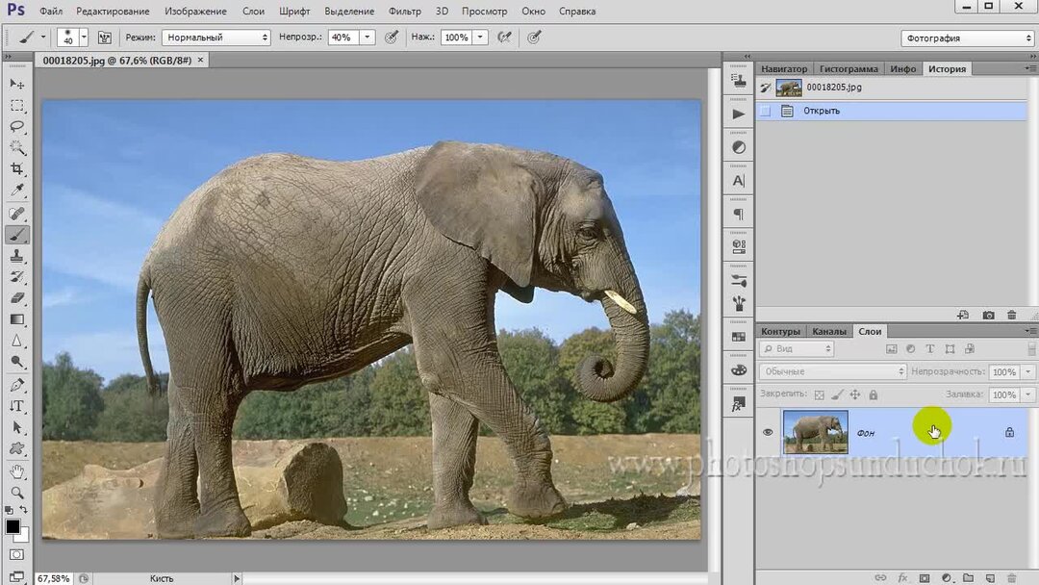
Task: Switch to the Контуры tab
Action: tap(780, 331)
